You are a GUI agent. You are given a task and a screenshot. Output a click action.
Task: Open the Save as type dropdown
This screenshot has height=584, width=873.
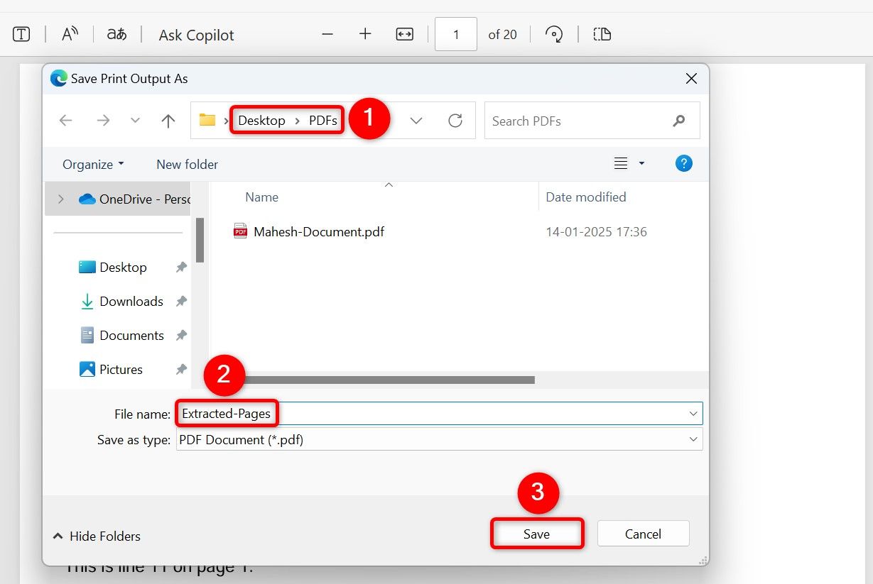pyautogui.click(x=694, y=439)
